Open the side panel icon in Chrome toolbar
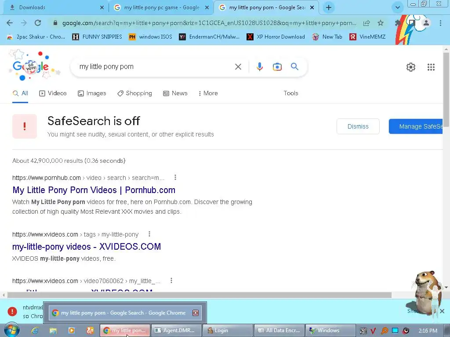 click(x=412, y=22)
